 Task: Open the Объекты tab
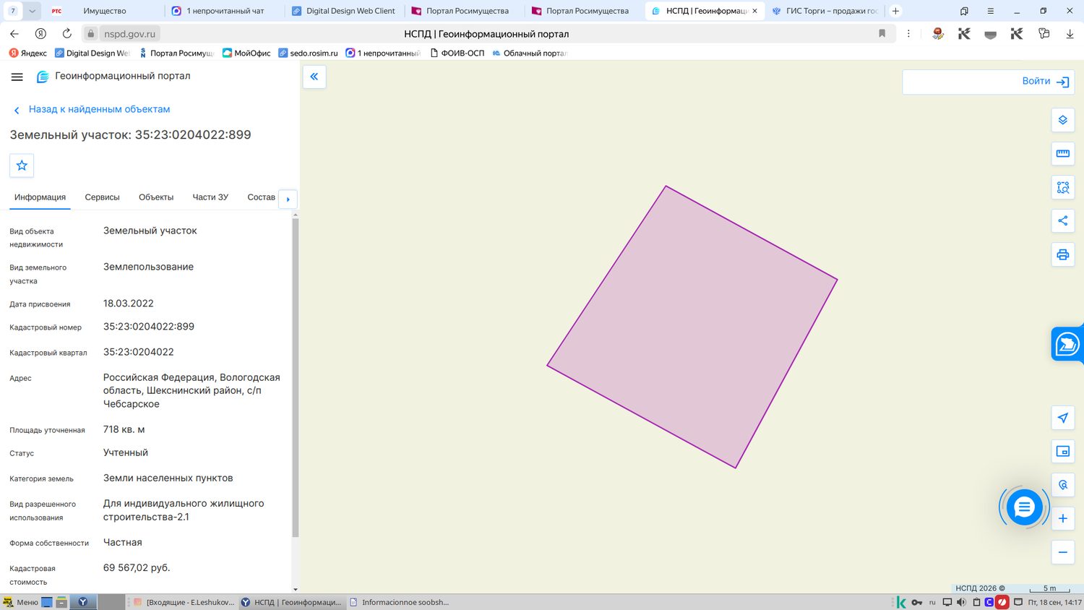click(x=156, y=197)
